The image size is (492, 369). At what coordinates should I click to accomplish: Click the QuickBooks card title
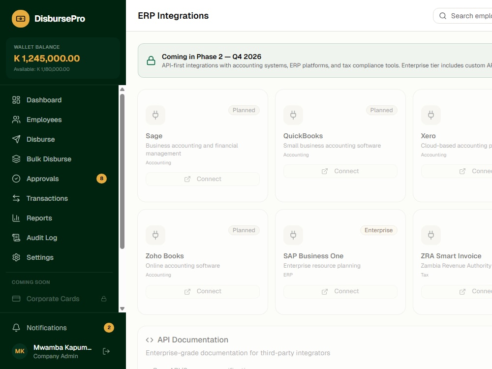303,136
